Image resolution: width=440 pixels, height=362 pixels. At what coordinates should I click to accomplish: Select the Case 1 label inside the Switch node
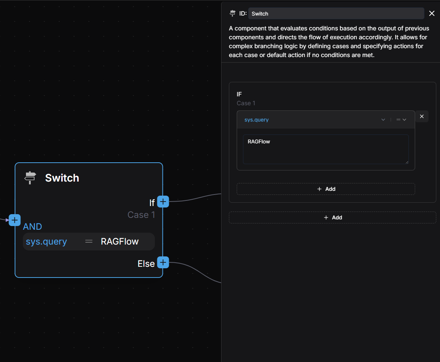(x=141, y=215)
